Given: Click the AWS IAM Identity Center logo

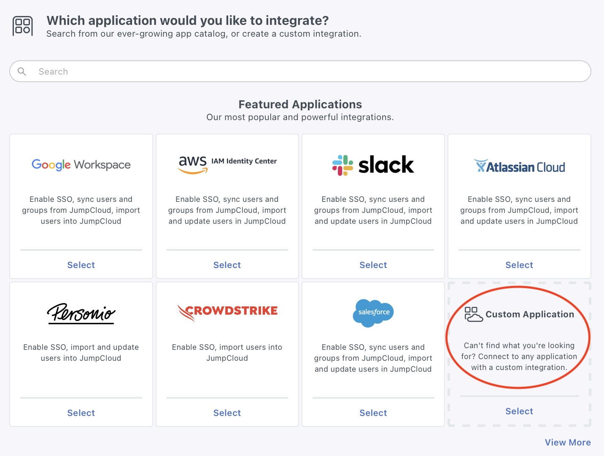Looking at the screenshot, I should point(227,164).
